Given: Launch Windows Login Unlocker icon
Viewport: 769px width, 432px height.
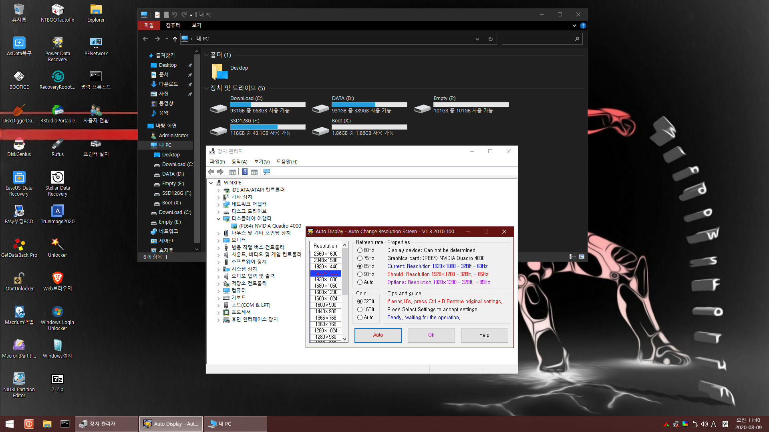Looking at the screenshot, I should point(57,318).
